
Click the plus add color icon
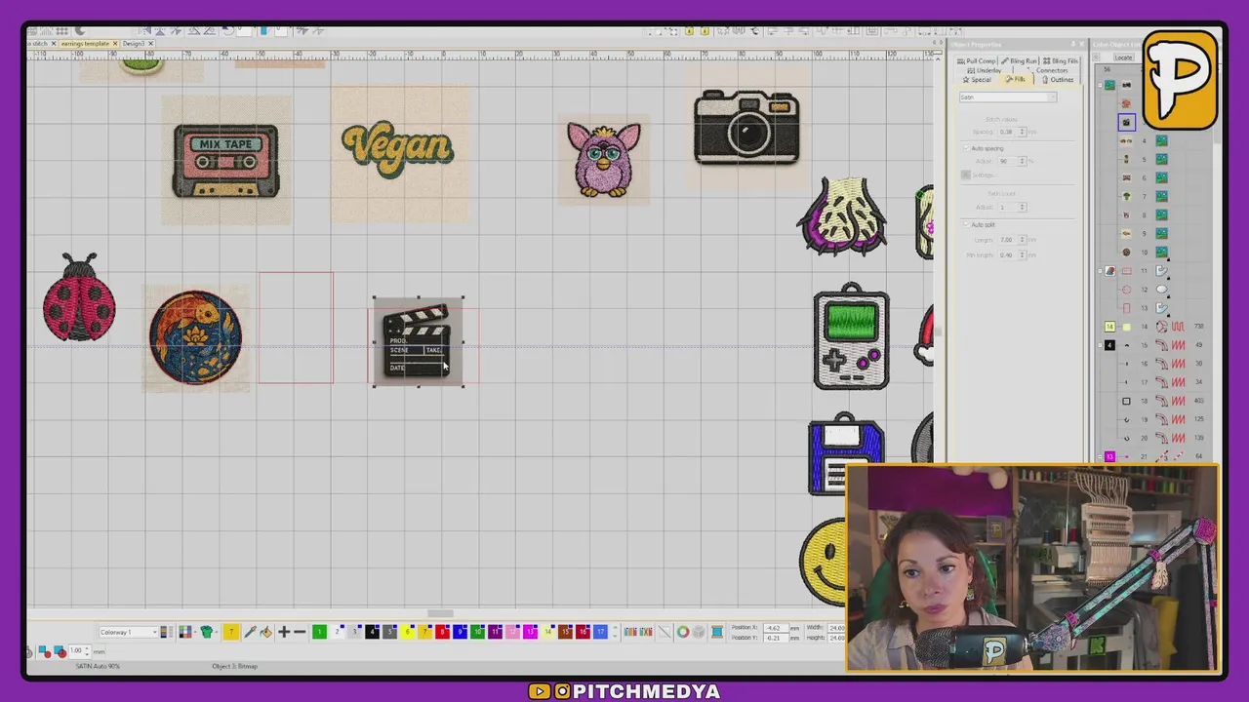pyautogui.click(x=283, y=632)
